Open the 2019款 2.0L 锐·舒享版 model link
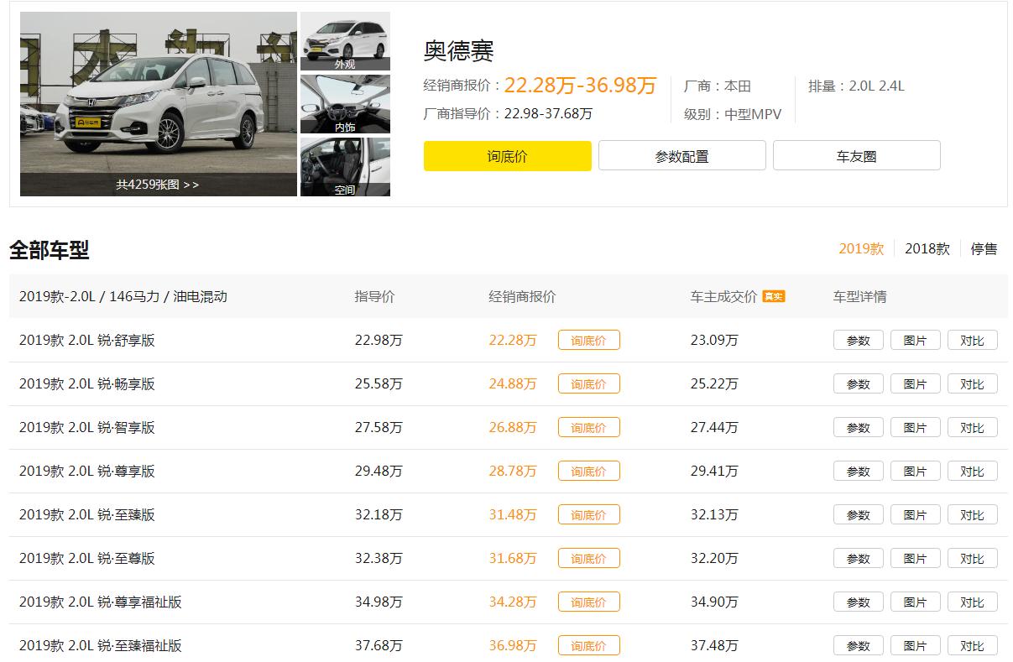The image size is (1013, 662). (87, 340)
